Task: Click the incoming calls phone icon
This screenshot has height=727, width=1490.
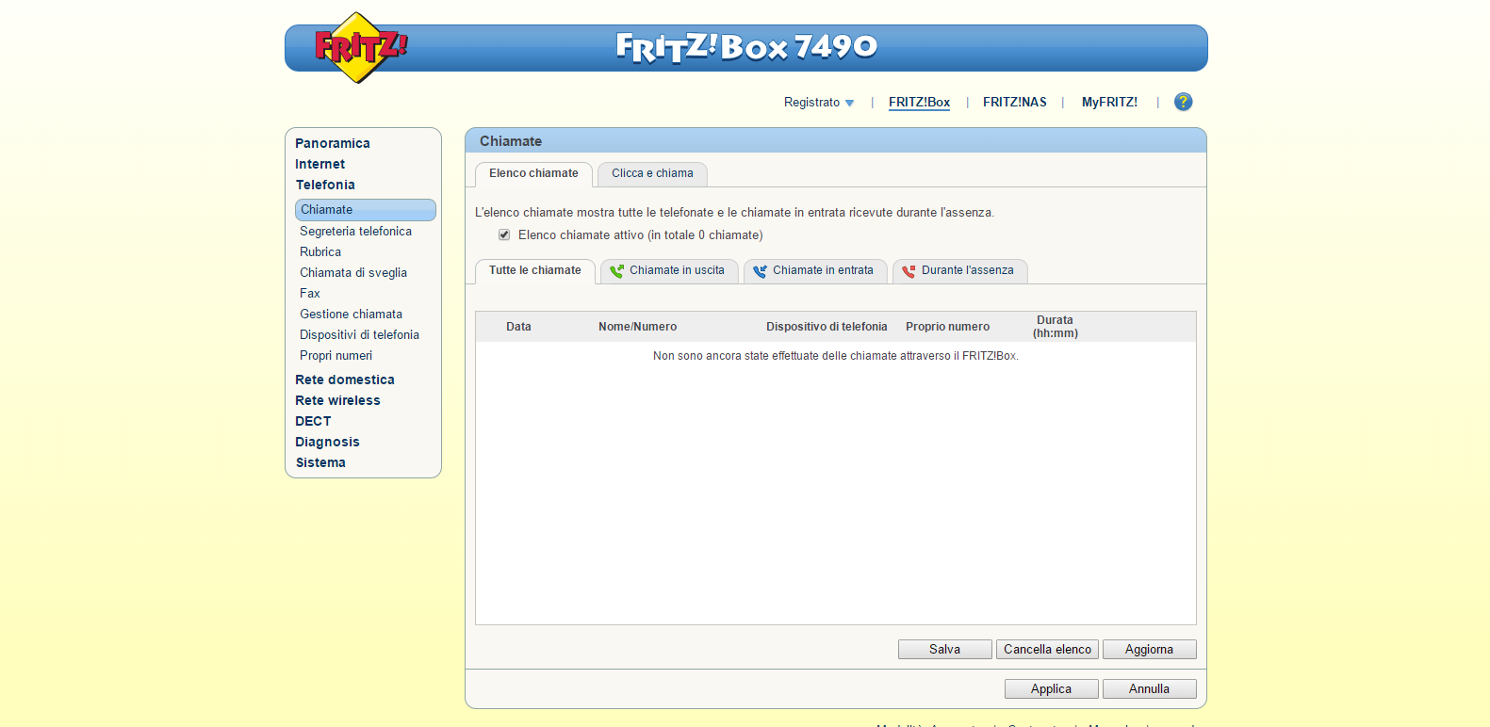Action: 760,271
